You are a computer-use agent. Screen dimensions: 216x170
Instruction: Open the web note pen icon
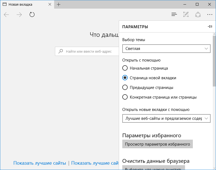pos(186,15)
